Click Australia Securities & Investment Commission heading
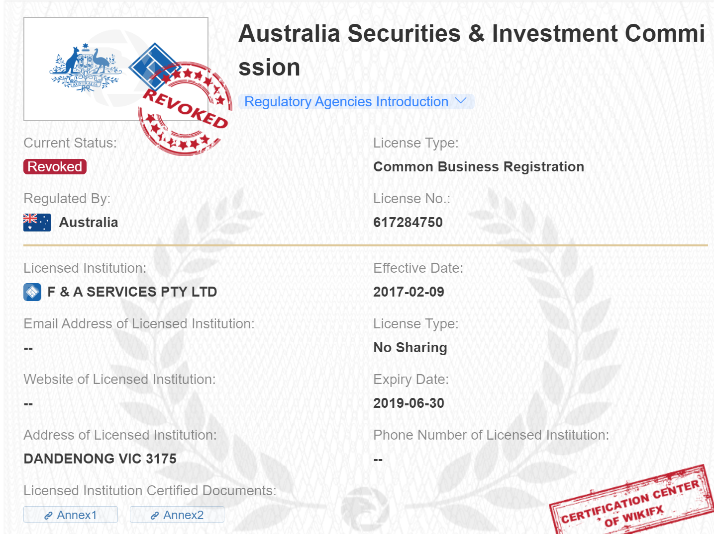The width and height of the screenshot is (714, 534). point(471,50)
